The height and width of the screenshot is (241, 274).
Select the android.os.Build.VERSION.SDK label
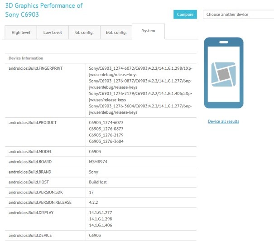tap(36, 192)
